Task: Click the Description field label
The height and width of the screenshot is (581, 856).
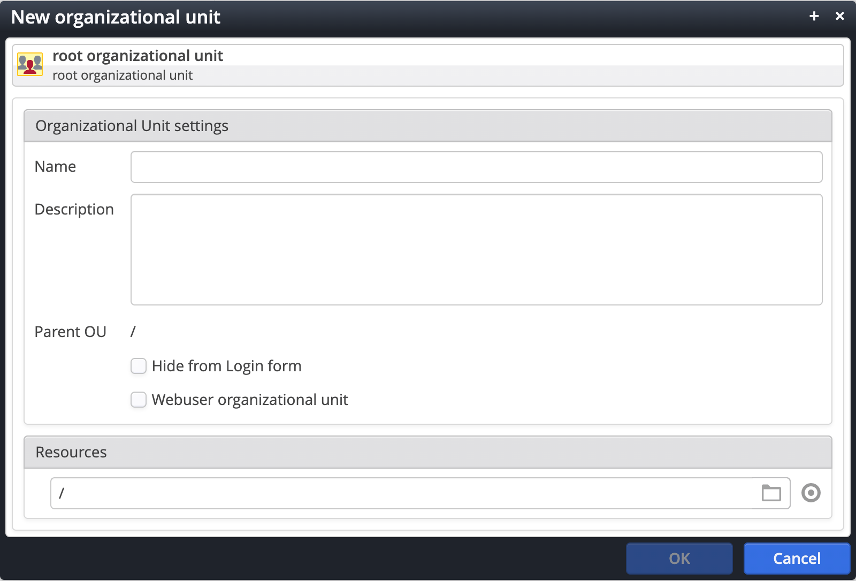Action: (x=74, y=209)
